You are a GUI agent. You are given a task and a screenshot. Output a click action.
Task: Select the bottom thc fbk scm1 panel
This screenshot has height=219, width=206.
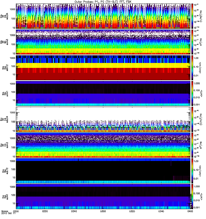[103, 197]
